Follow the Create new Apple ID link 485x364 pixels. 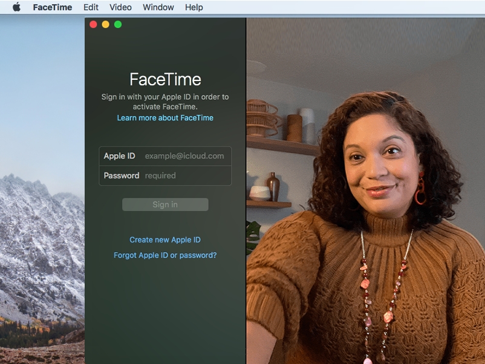click(165, 239)
